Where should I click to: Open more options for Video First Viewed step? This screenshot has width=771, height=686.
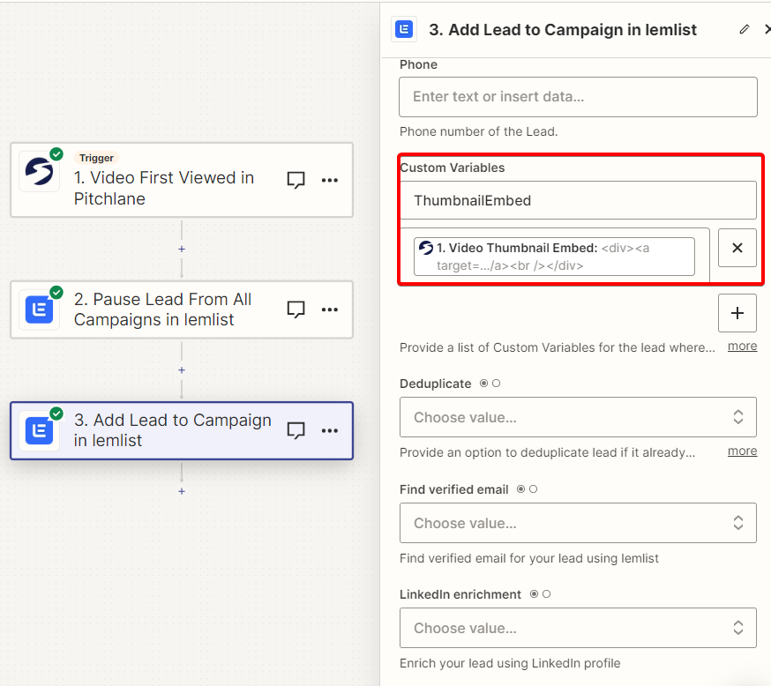click(x=329, y=181)
